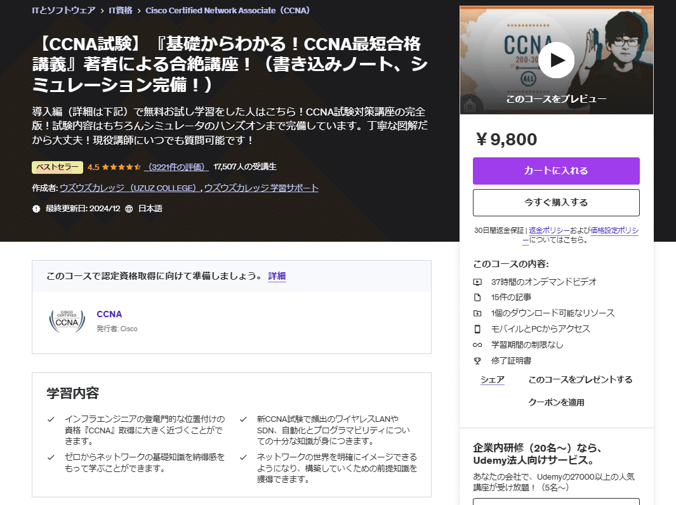Open ITとソフトウェア breadcrumb
Screen dimensions: 676x505
[x=63, y=10]
